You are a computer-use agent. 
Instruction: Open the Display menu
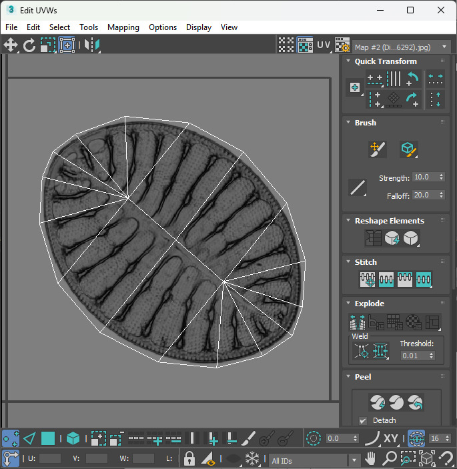click(x=199, y=27)
